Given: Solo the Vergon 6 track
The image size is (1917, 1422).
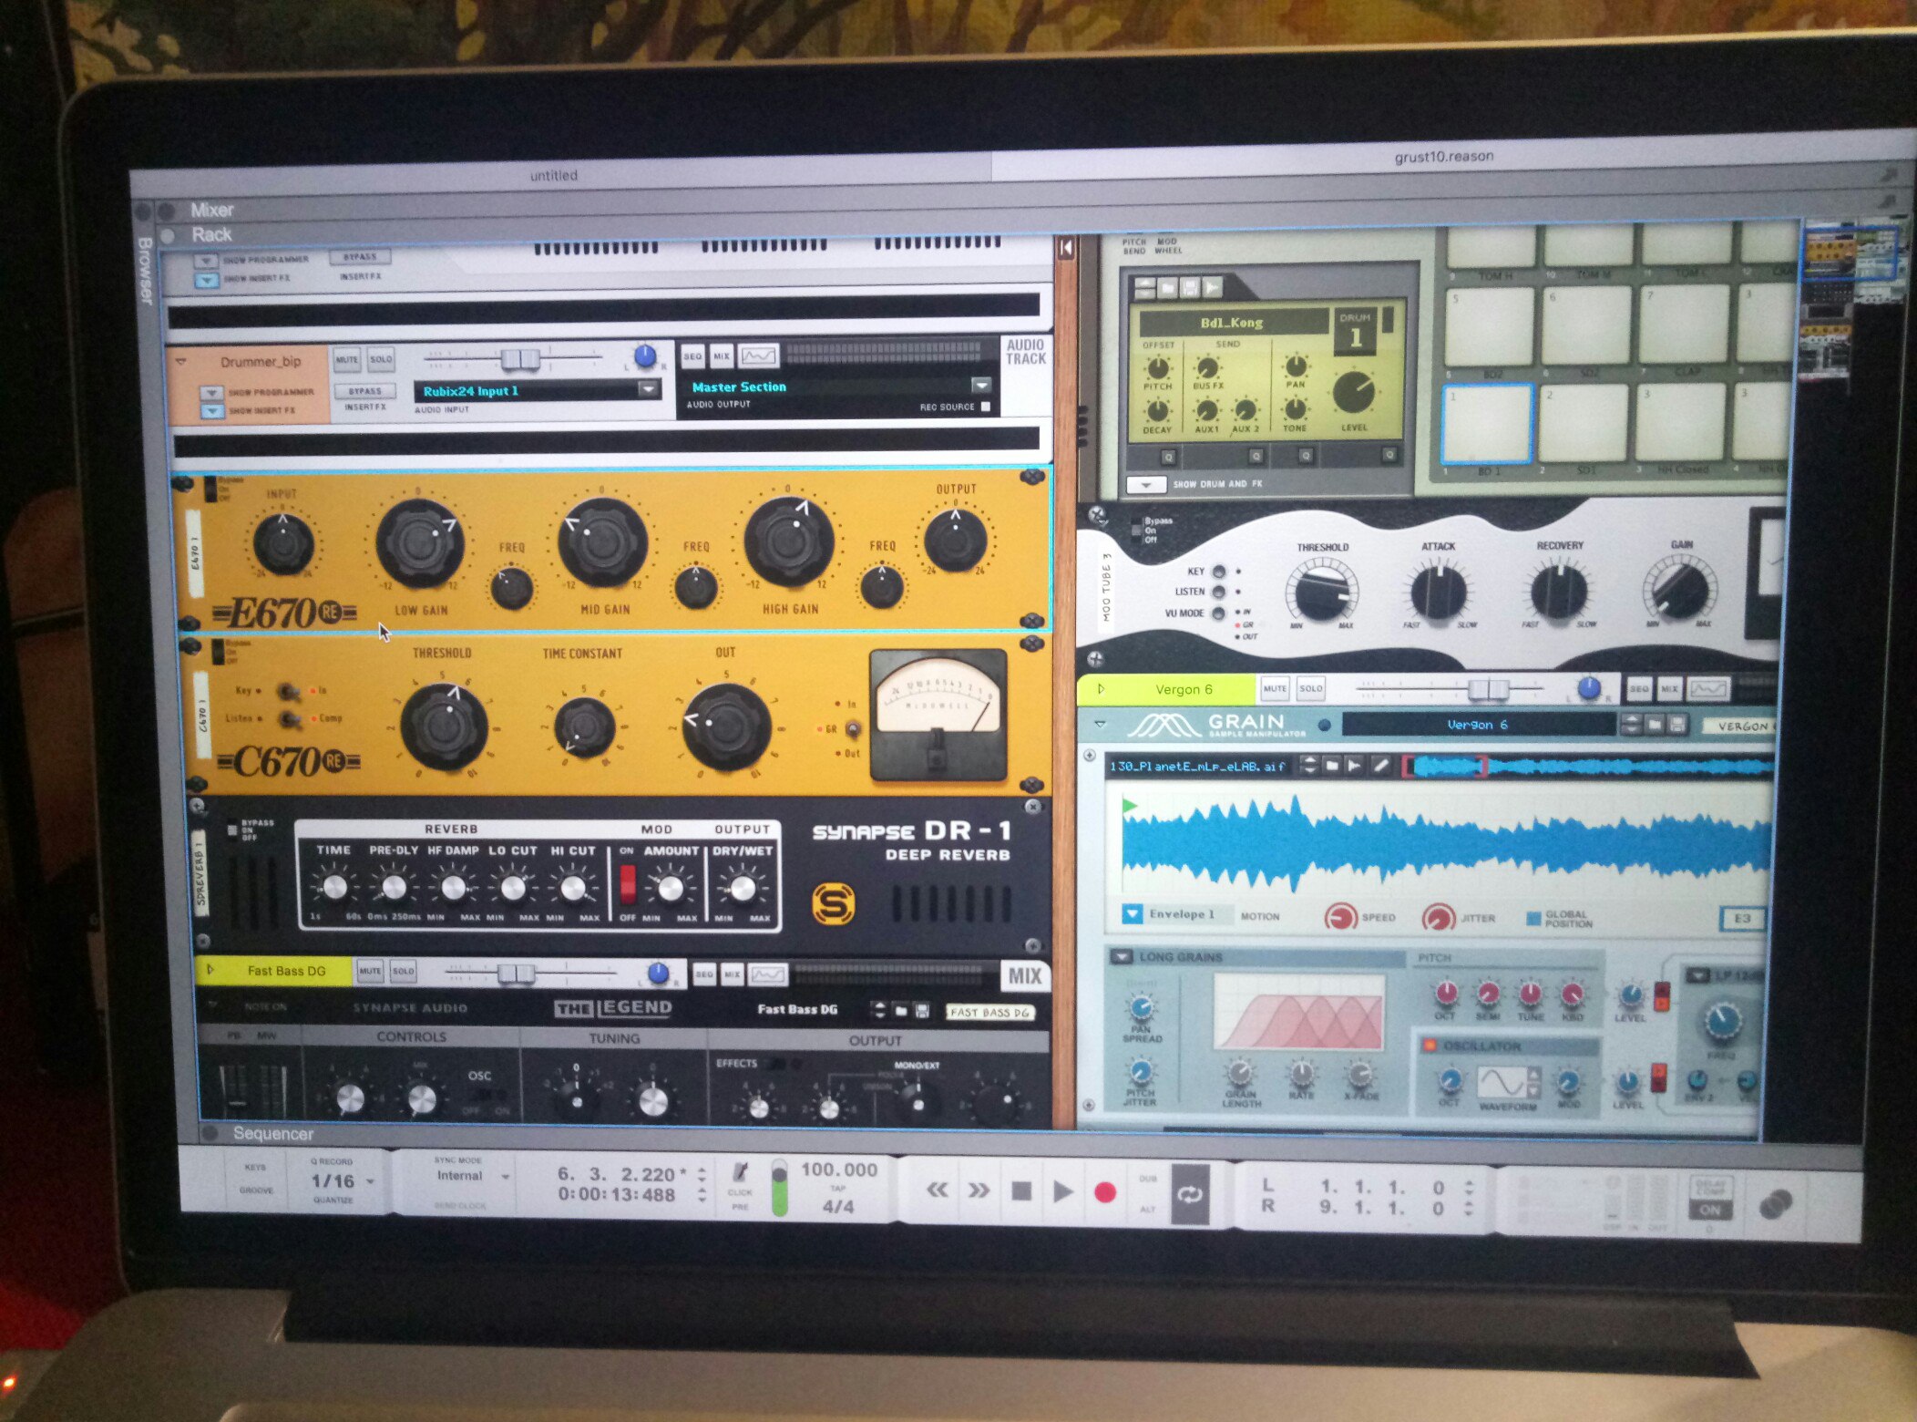Looking at the screenshot, I should [x=1311, y=688].
